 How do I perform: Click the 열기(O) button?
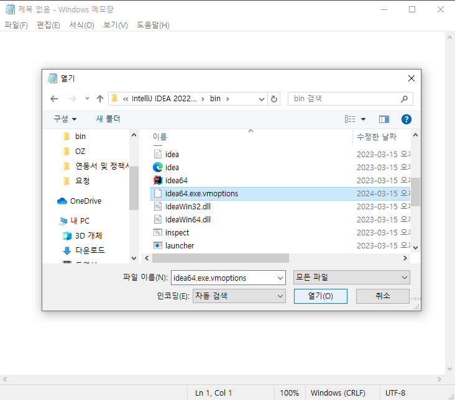click(320, 296)
